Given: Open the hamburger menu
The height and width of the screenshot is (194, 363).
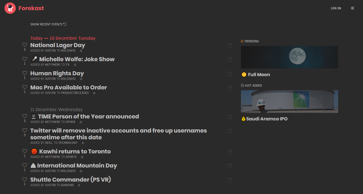Looking at the screenshot, I should (x=352, y=8).
